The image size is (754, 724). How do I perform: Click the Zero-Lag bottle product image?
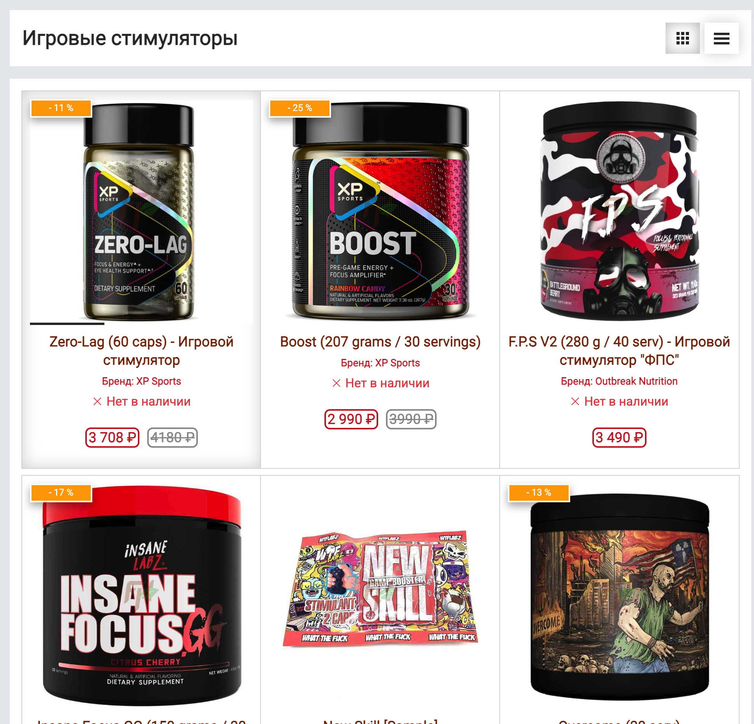point(141,212)
